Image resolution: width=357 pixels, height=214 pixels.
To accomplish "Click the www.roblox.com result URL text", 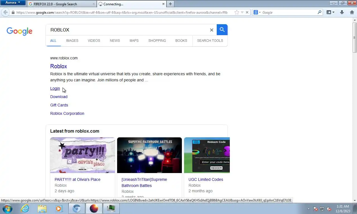I will 64,58.
